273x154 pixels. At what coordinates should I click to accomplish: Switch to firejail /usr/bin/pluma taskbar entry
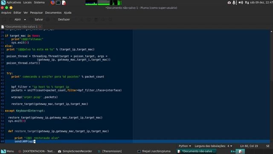click(154, 151)
